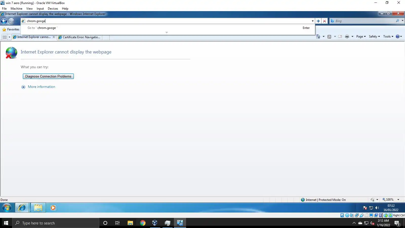
Task: Click into the address bar containing chrom.googe
Action: 167,21
